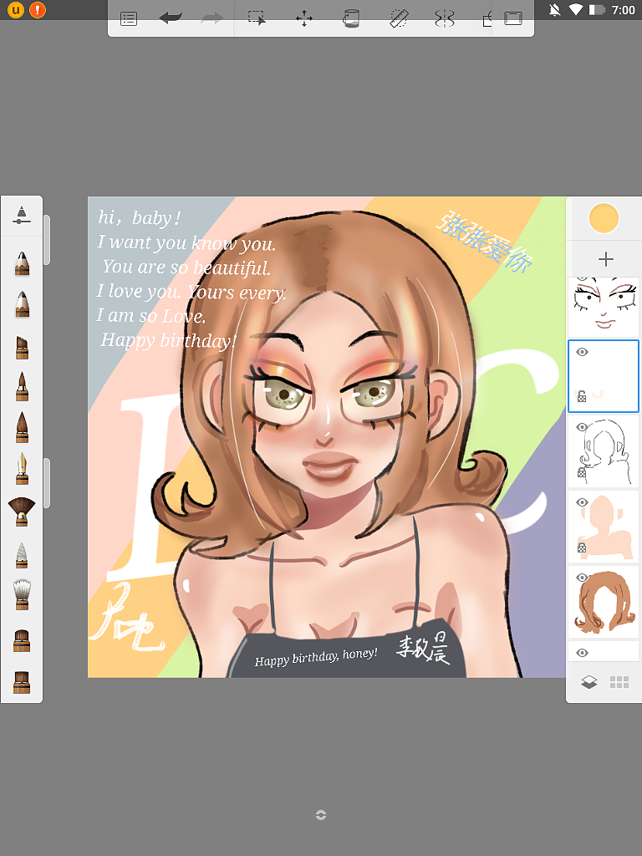Select the face features layer thumbnail

[604, 307]
